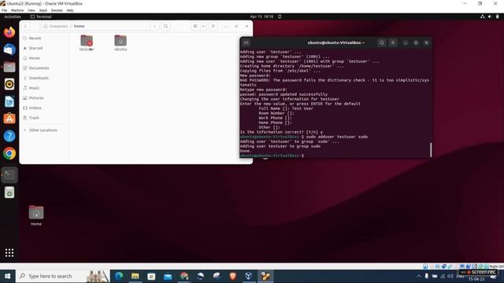
Task: Open Firefox from the Ubuntu dock
Action: coord(9,32)
